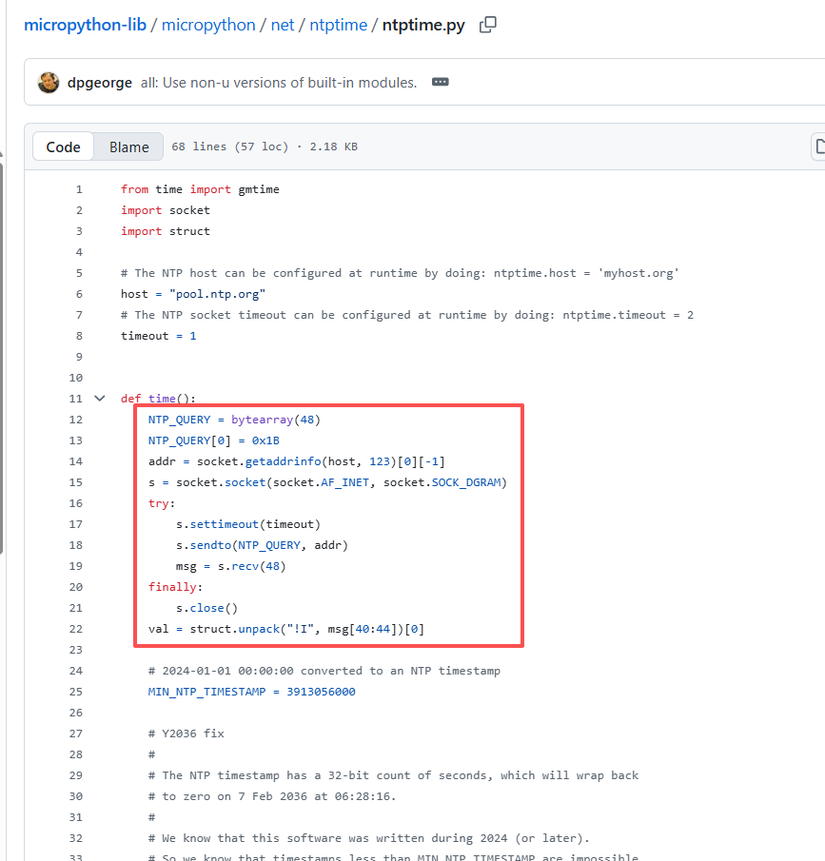Image resolution: width=825 pixels, height=861 pixels.
Task: Copy the ntptime.py file path
Action: tap(488, 26)
